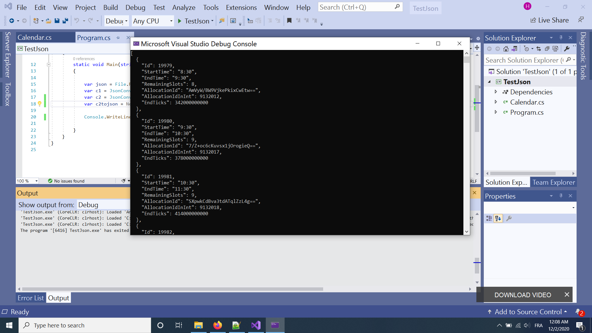Click the Navigate Backward toolbar icon
Image resolution: width=592 pixels, height=333 pixels.
tap(12, 21)
